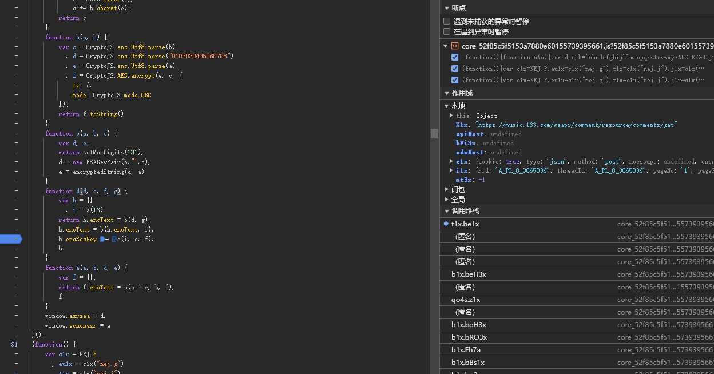The width and height of the screenshot is (714, 374).
Task: Click the editor's vertical scrollbar thumb
Action: coord(434,133)
